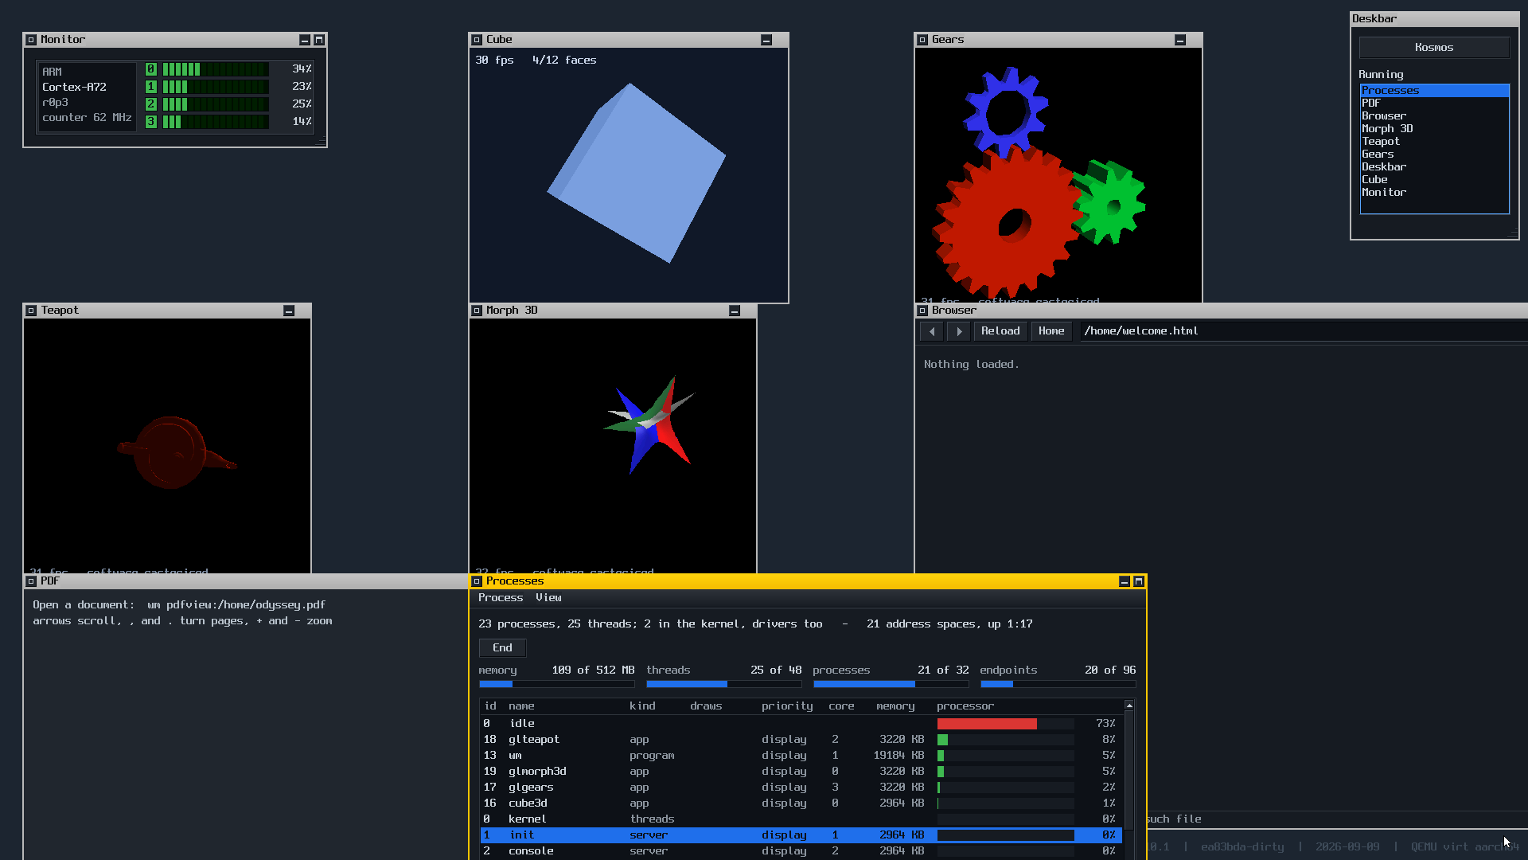Click the Home button in Browser
This screenshot has width=1528, height=860.
(x=1051, y=331)
